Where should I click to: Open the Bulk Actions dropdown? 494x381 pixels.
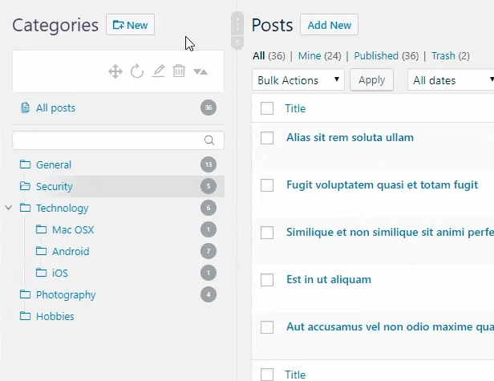coord(298,80)
